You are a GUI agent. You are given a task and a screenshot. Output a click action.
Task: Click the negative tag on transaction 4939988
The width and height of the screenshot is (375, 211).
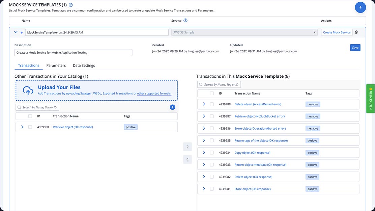(x=313, y=104)
